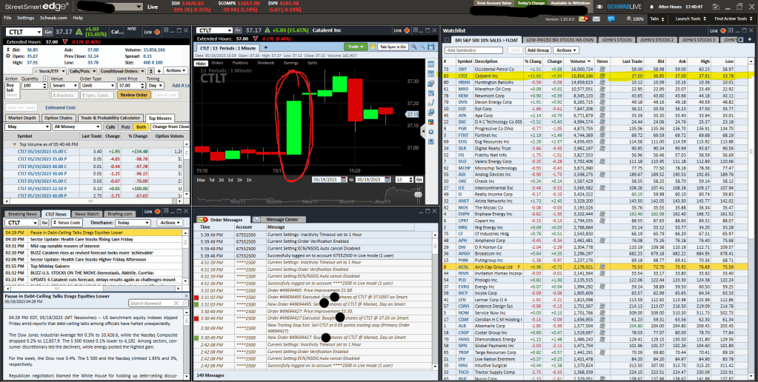Image resolution: width=758 pixels, height=382 pixels.
Task: Open the green Trade dropdown on the chart
Action: (x=358, y=46)
